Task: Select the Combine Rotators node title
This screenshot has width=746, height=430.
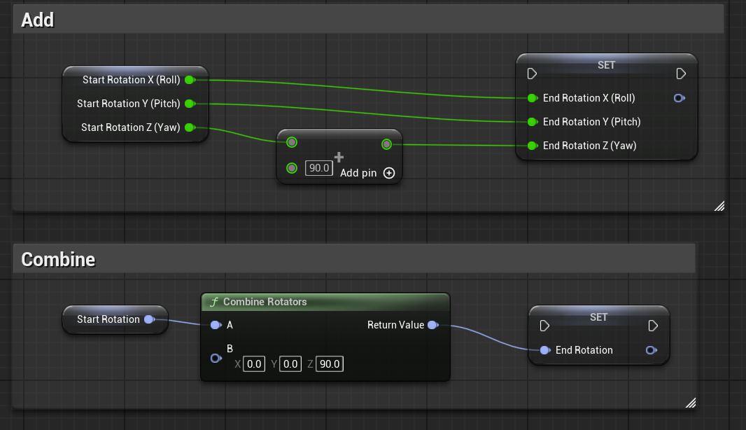Action: click(265, 302)
